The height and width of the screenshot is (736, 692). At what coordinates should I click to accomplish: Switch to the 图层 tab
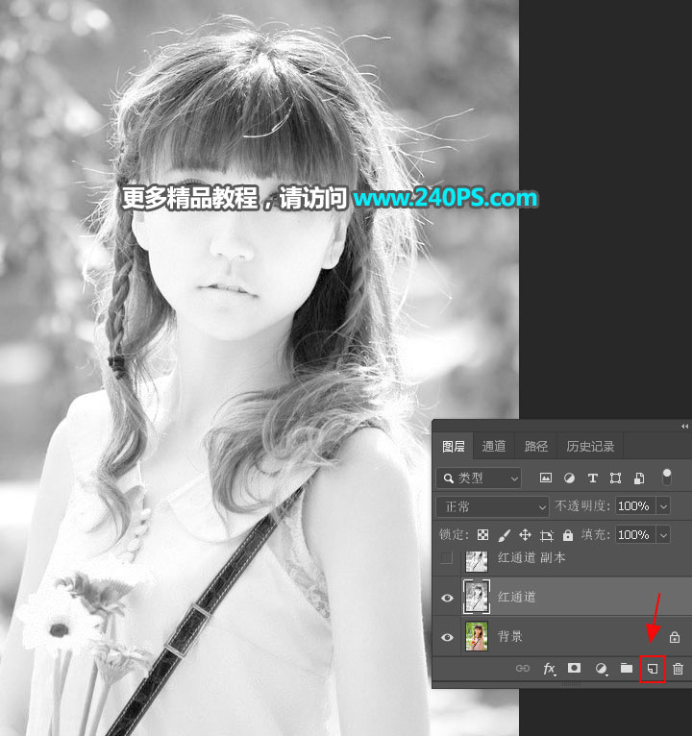[453, 446]
